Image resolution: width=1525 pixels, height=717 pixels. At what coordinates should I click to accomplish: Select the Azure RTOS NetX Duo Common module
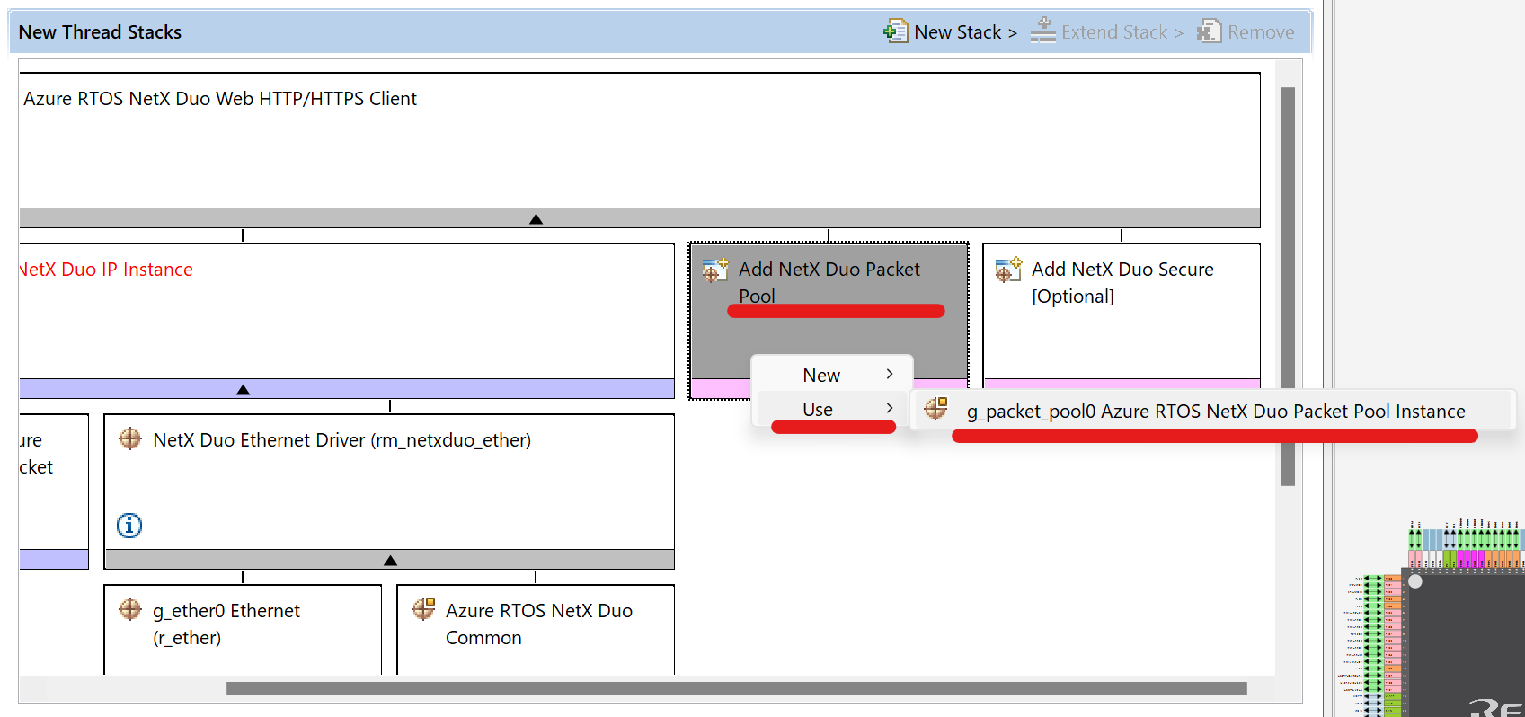click(536, 630)
